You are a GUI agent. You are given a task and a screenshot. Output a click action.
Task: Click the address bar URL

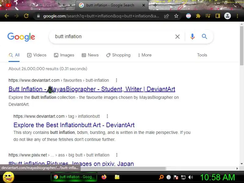point(101,16)
